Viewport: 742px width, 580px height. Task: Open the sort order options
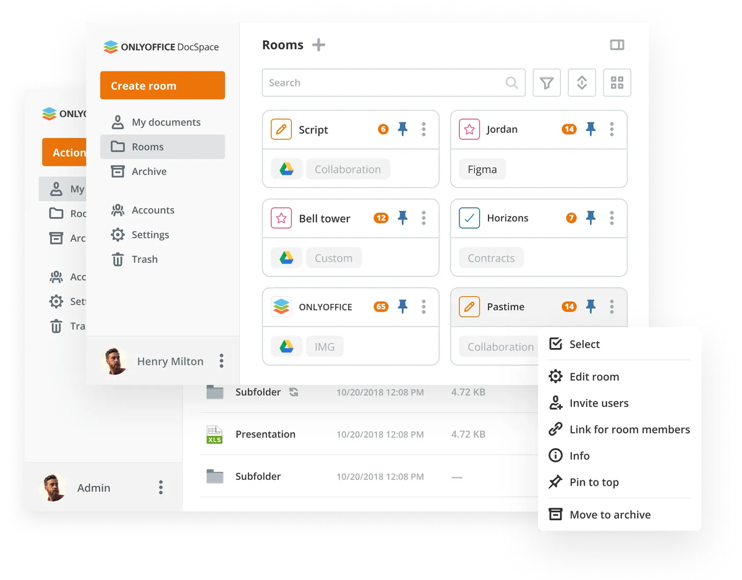coord(582,83)
